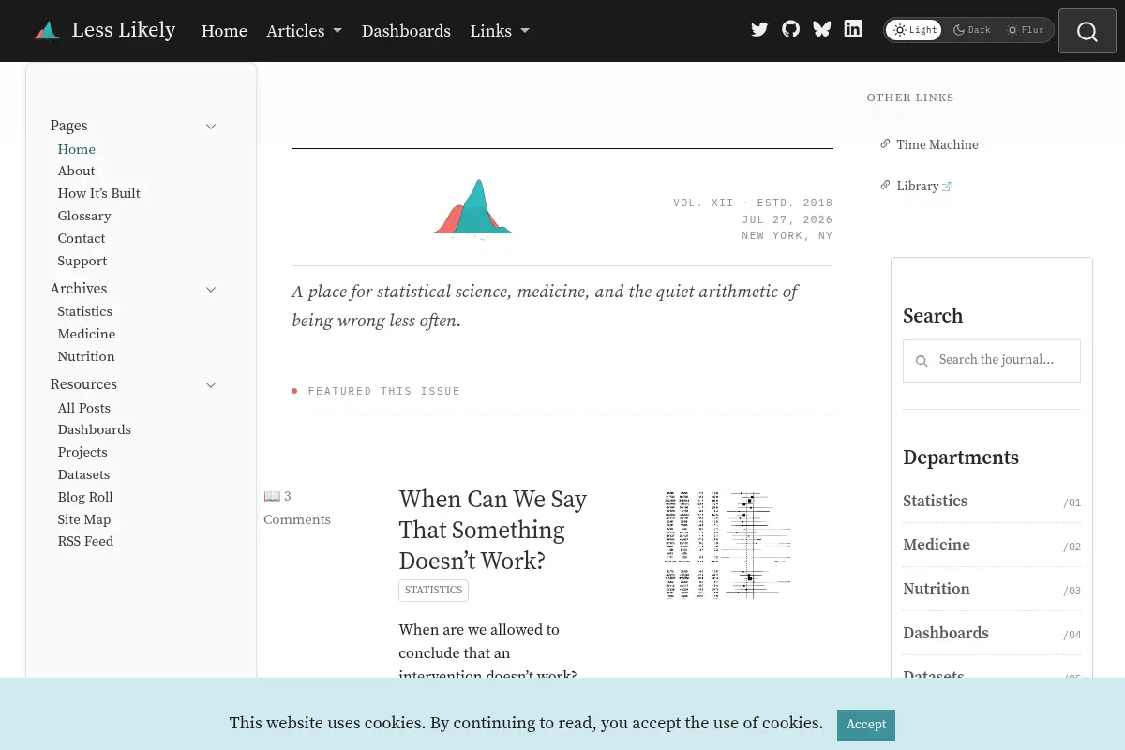The image size is (1125, 750).
Task: Collapse the Pages sidebar section
Action: (x=211, y=127)
